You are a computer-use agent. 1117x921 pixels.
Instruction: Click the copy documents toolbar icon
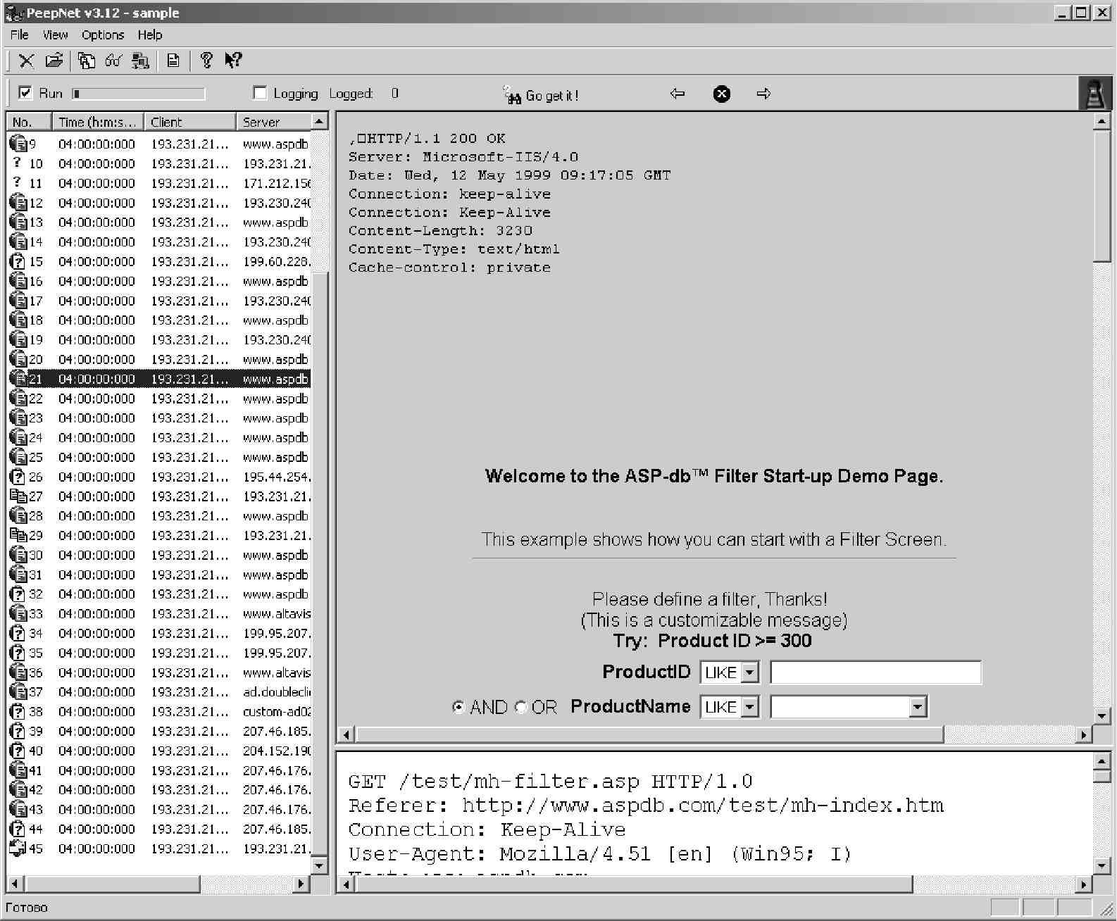(x=87, y=61)
